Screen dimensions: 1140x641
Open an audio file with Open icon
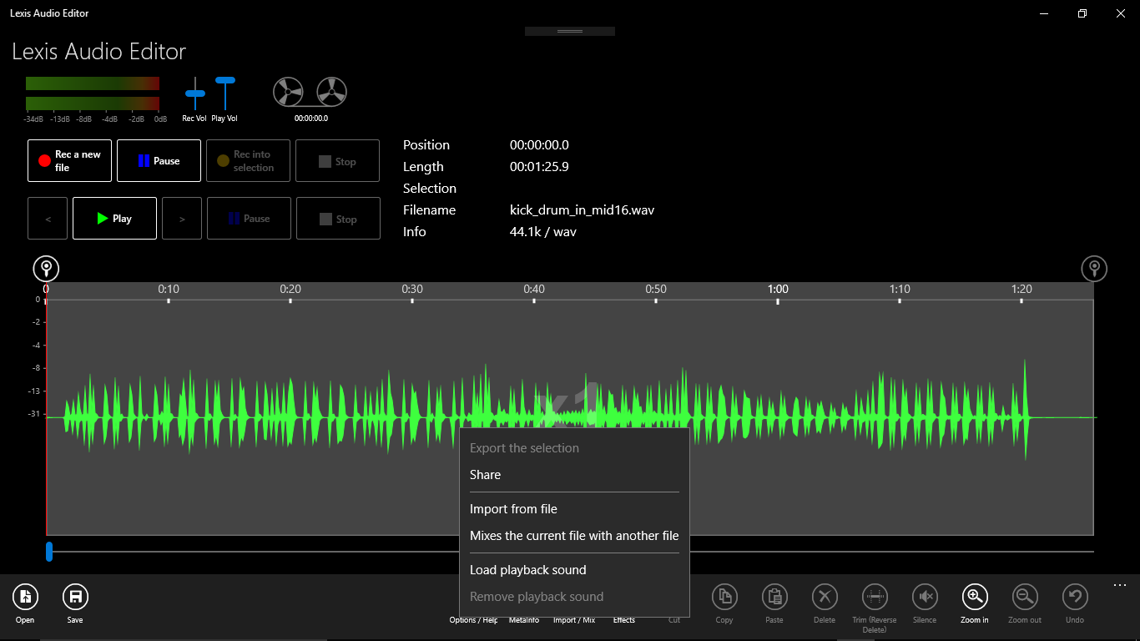[25, 597]
